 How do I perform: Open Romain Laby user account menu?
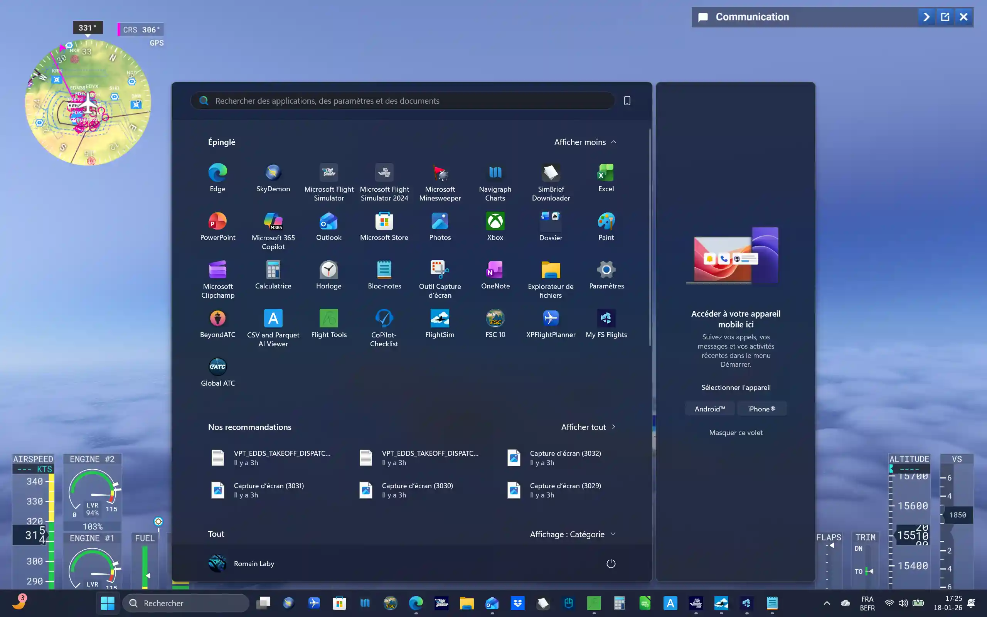click(241, 563)
